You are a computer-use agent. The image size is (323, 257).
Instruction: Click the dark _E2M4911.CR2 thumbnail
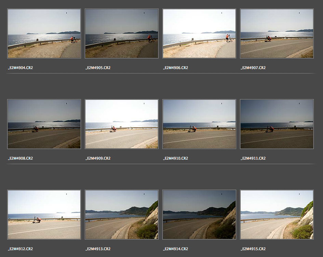277,124
